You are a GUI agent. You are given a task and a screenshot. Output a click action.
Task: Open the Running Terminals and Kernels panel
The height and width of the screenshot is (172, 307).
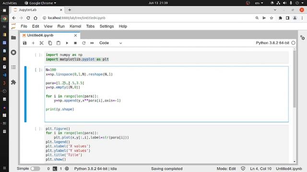pos(13,52)
